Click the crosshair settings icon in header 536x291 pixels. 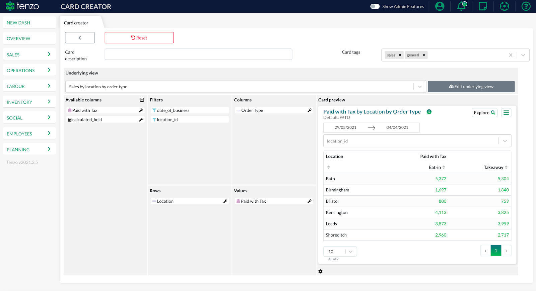click(504, 6)
